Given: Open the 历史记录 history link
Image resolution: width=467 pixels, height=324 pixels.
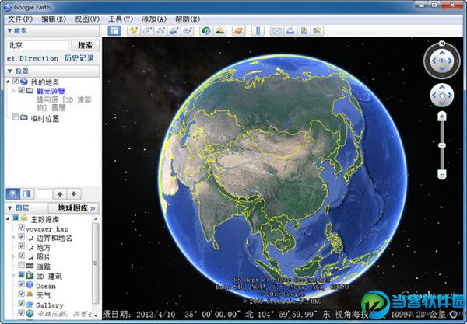Looking at the screenshot, I should point(79,58).
